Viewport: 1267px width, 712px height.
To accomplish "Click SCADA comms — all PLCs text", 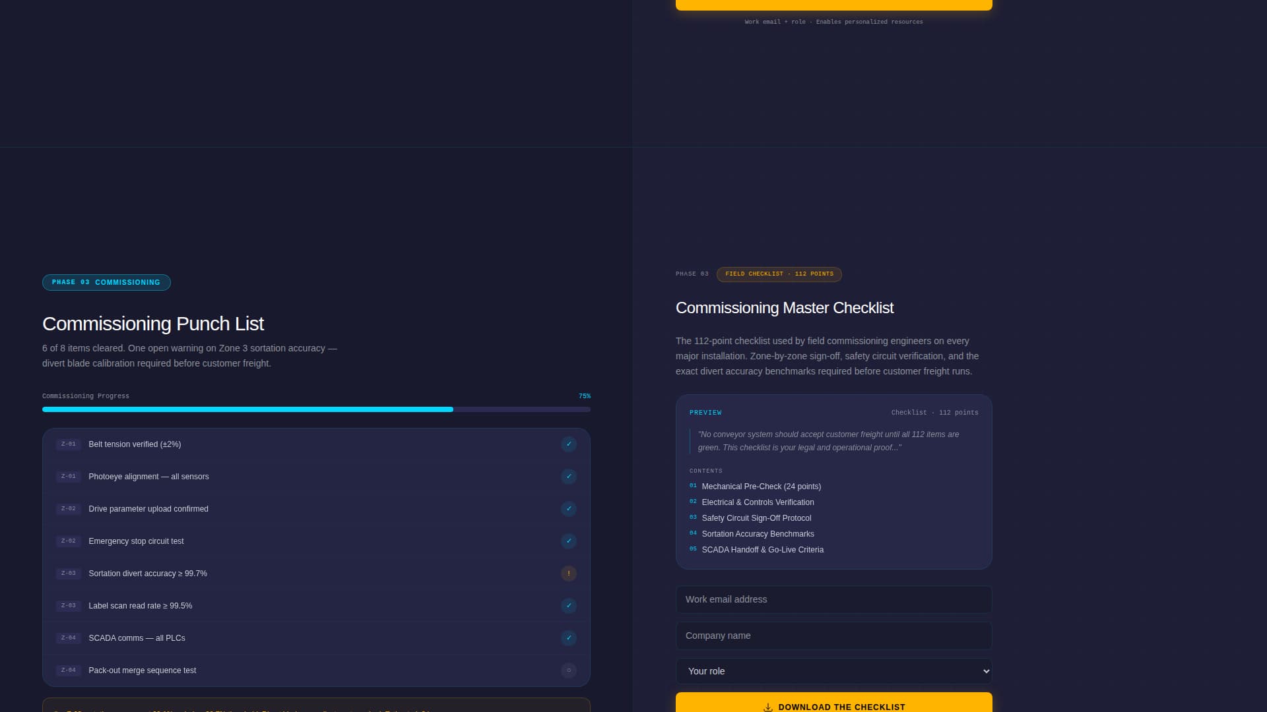I will tap(137, 638).
